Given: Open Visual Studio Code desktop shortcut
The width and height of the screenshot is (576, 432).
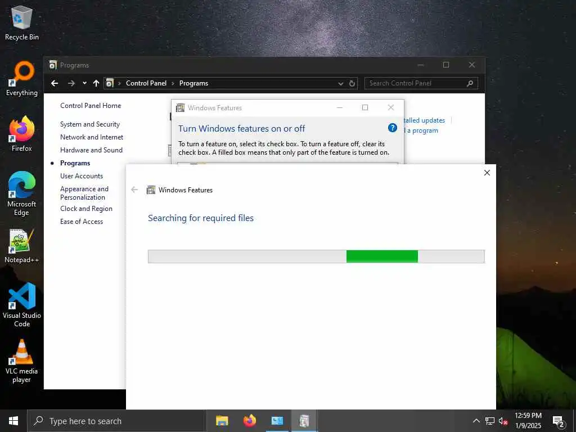Looking at the screenshot, I should [22, 305].
